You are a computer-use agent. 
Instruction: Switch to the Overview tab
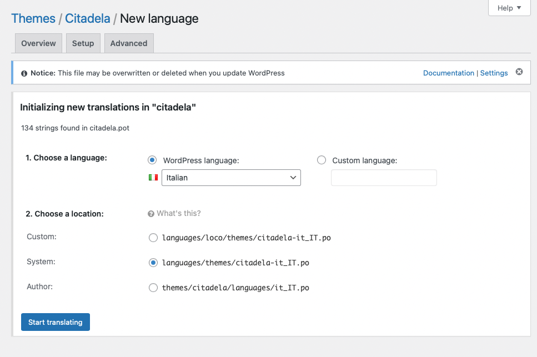click(38, 43)
